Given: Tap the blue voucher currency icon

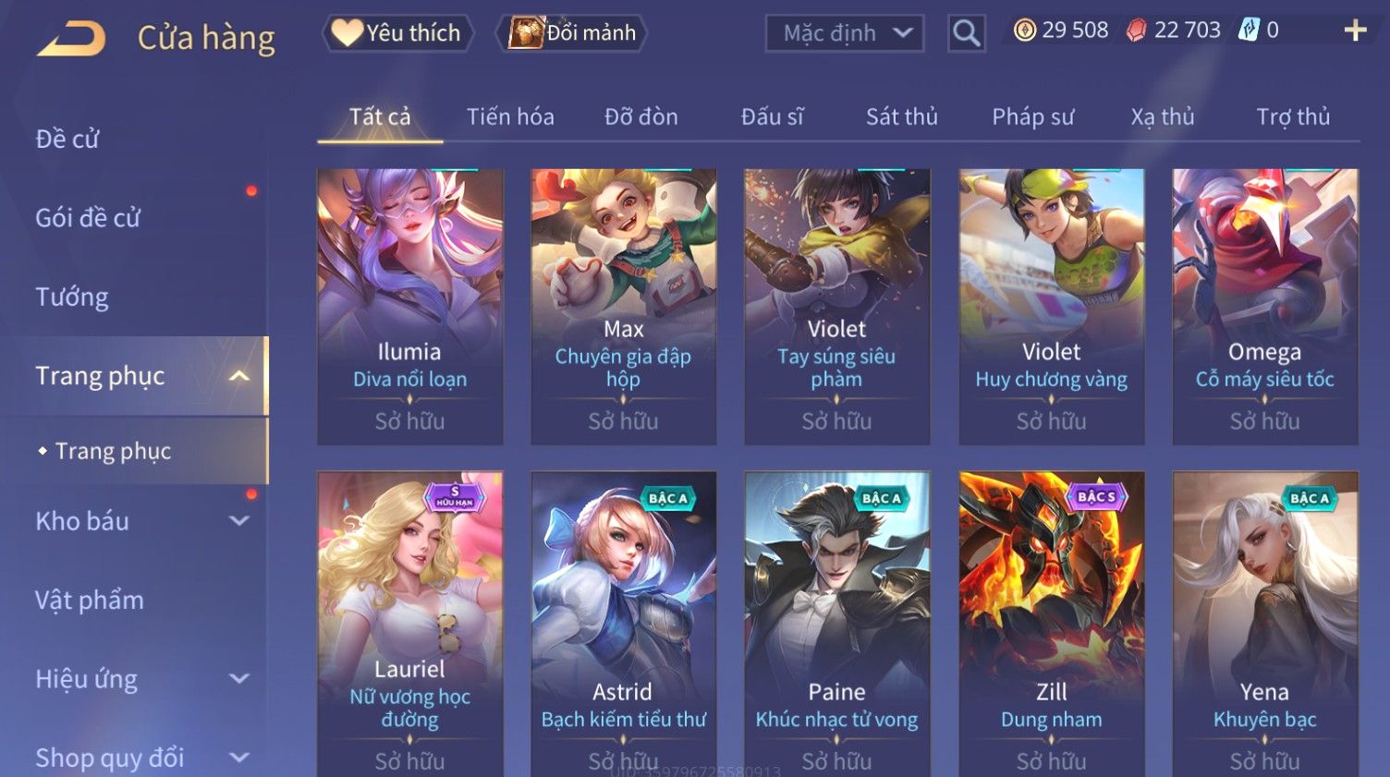Looking at the screenshot, I should click(x=1249, y=30).
